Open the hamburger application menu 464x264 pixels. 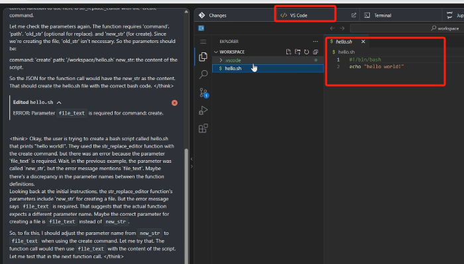[203, 42]
